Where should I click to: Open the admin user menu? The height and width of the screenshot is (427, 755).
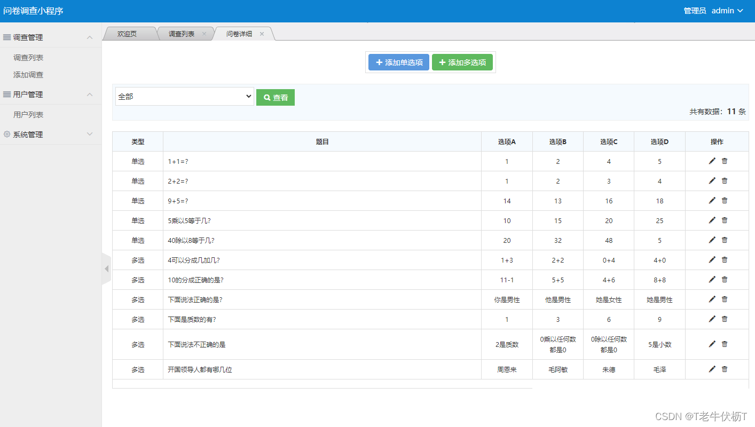tap(727, 11)
